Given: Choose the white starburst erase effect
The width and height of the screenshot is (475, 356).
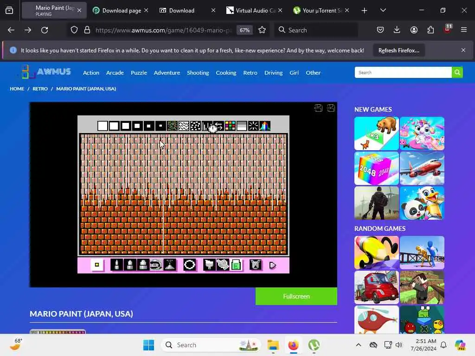Looking at the screenshot, I should pyautogui.click(x=253, y=126).
